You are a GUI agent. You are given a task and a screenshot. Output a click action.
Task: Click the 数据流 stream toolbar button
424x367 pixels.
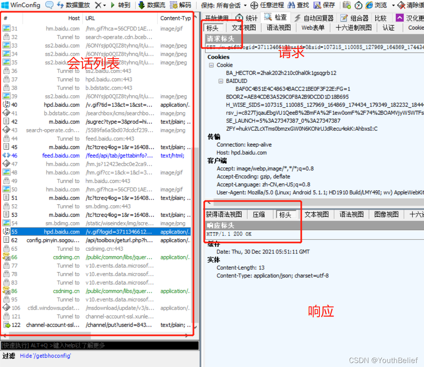click(x=152, y=5)
